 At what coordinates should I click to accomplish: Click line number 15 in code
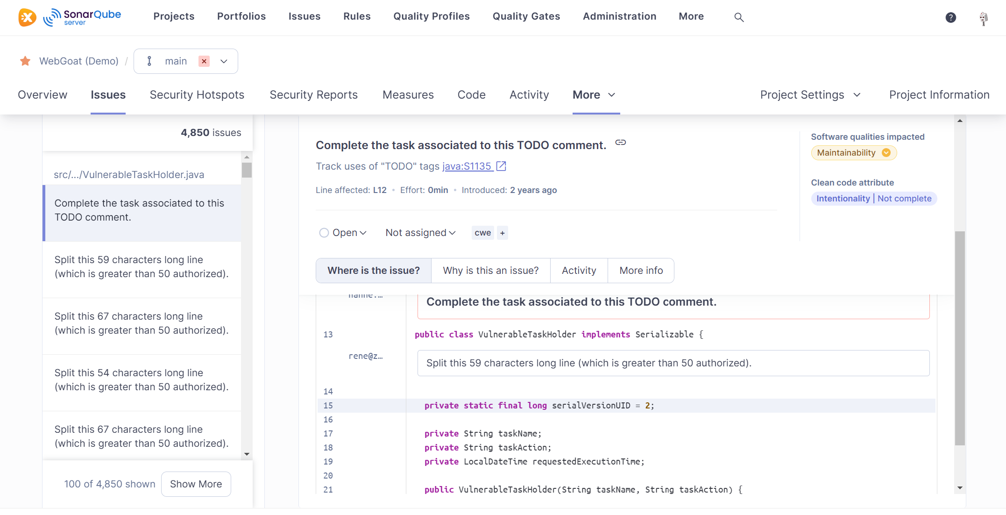point(328,406)
